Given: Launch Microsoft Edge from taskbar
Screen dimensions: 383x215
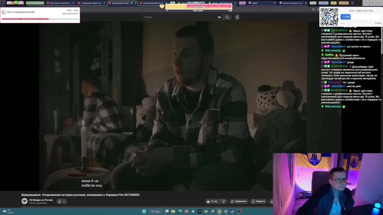Looking at the screenshot, I should (x=180, y=211).
